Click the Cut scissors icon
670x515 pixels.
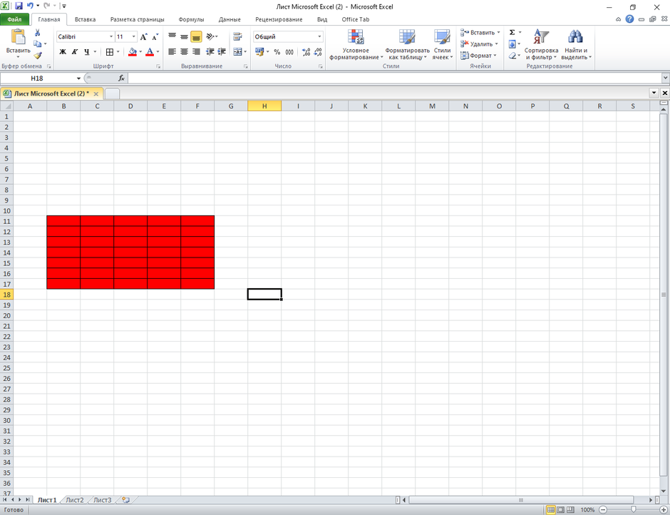pos(38,33)
